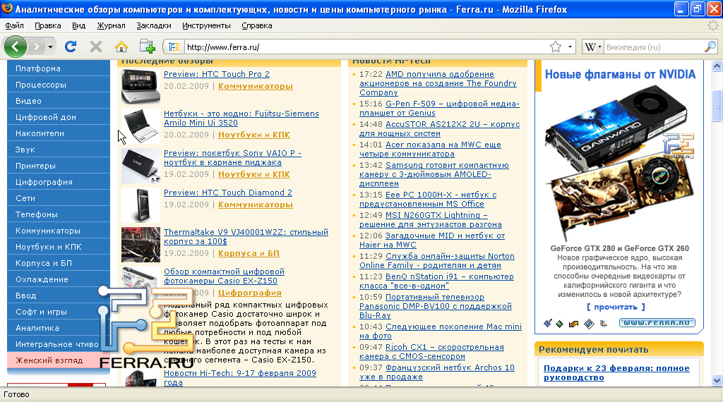Open Preview: HTC Touch Diamond 2 link

pyautogui.click(x=228, y=193)
